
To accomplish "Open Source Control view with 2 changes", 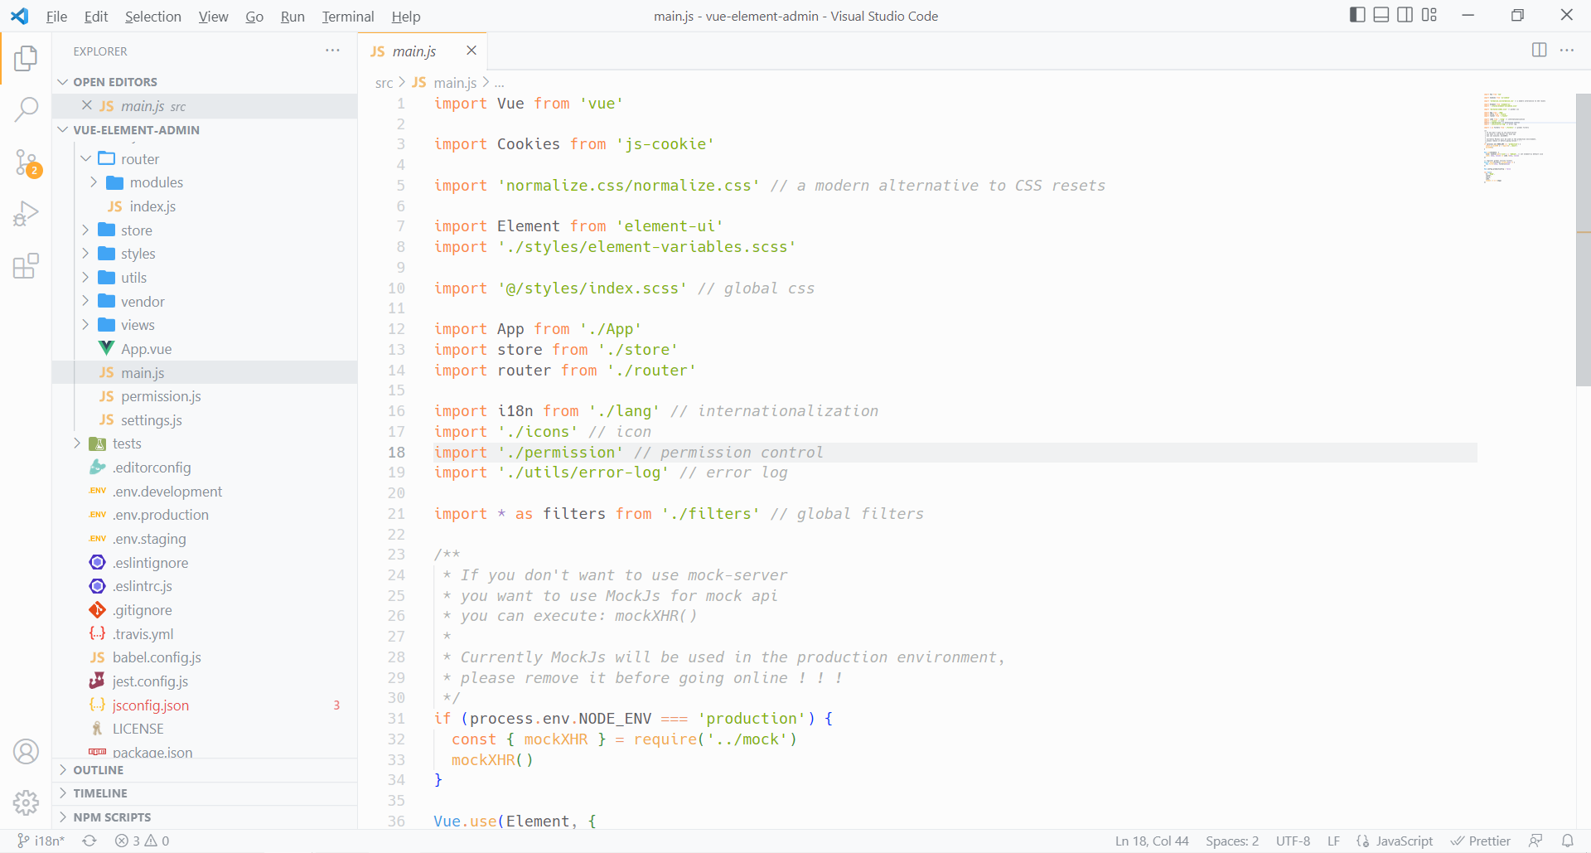I will tap(26, 162).
